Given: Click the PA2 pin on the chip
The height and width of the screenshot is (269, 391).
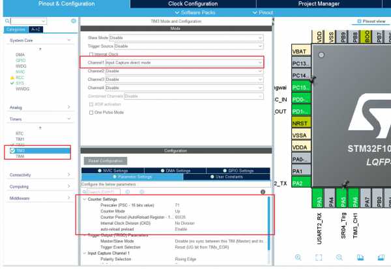Looking at the screenshot, I should (x=301, y=183).
